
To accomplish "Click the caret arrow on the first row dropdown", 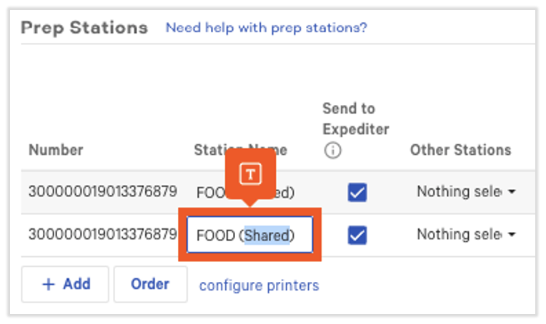I will coord(512,193).
